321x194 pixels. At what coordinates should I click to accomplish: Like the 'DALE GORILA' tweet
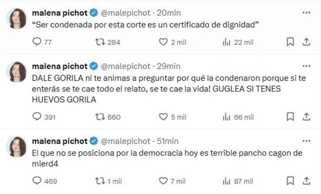click(x=164, y=117)
